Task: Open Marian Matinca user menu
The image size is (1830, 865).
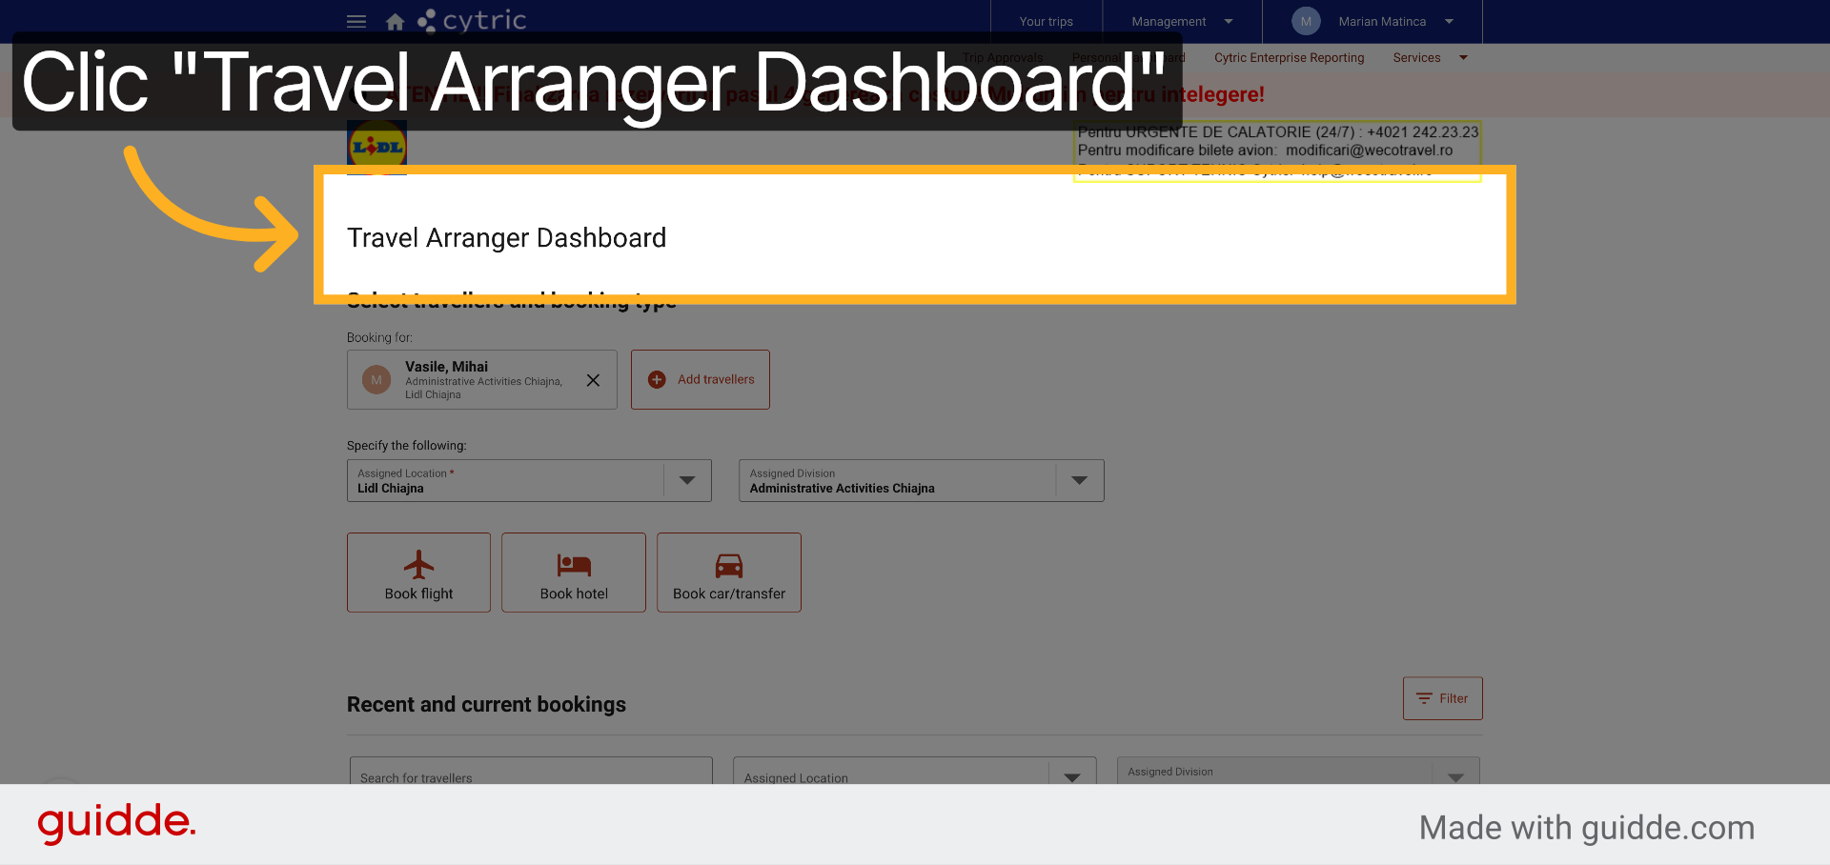Action: [1372, 21]
